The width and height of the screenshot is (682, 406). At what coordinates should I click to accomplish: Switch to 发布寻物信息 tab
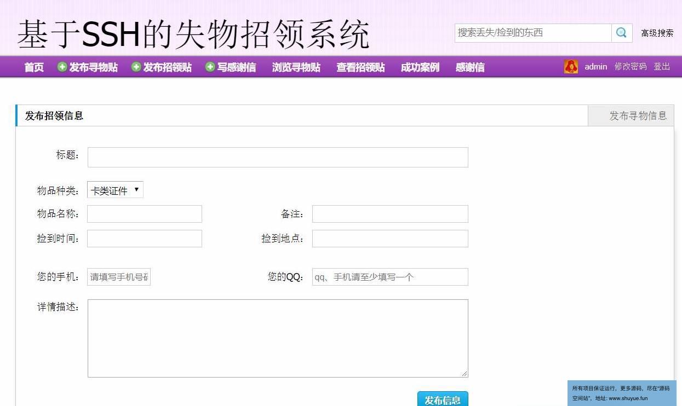631,115
